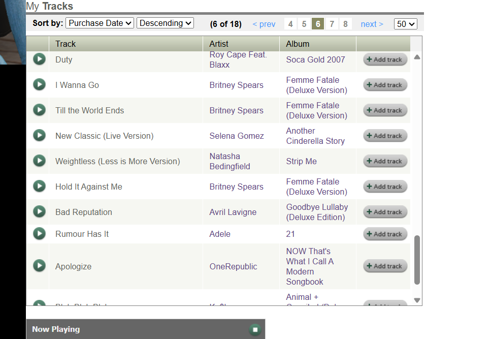This screenshot has width=491, height=339.
Task: Click the track list scroll up arrow
Action: [417, 57]
